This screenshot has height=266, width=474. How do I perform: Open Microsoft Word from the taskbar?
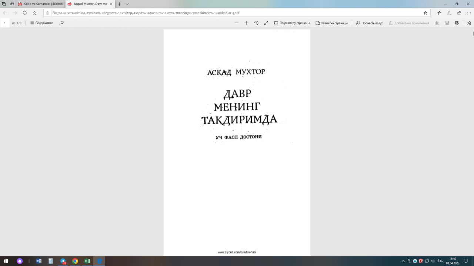[39, 261]
